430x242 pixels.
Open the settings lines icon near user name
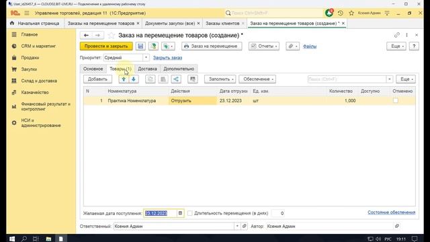387,13
